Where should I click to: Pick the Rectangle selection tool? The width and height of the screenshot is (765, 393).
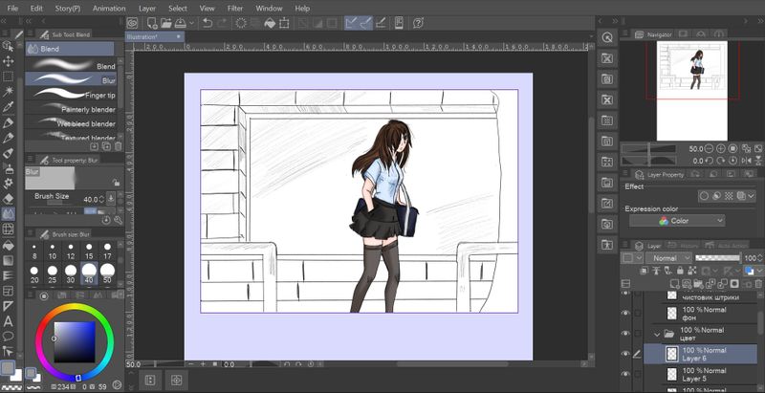pyautogui.click(x=8, y=76)
